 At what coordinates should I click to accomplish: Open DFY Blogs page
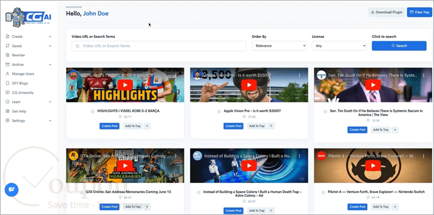[x=20, y=83]
